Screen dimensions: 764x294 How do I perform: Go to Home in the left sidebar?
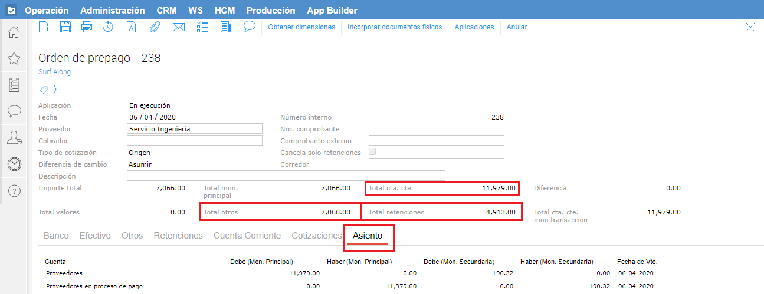(x=14, y=32)
